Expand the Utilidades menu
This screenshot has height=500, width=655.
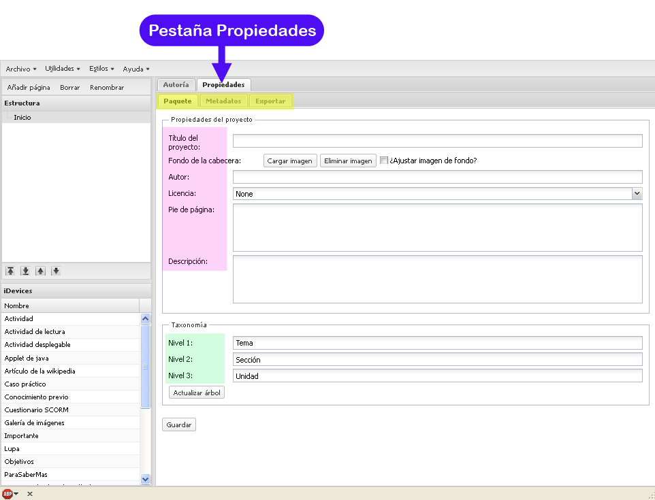[63, 69]
